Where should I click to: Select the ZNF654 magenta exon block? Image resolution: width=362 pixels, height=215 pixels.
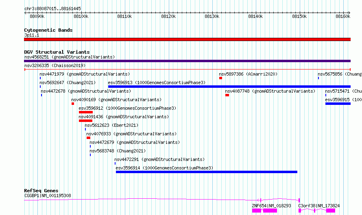(270, 211)
